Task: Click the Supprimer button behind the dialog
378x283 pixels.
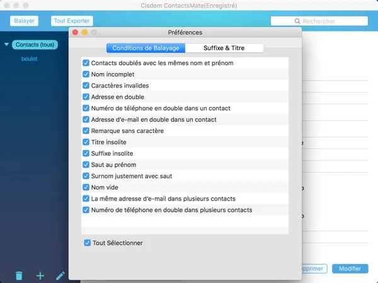Action: coord(314,269)
